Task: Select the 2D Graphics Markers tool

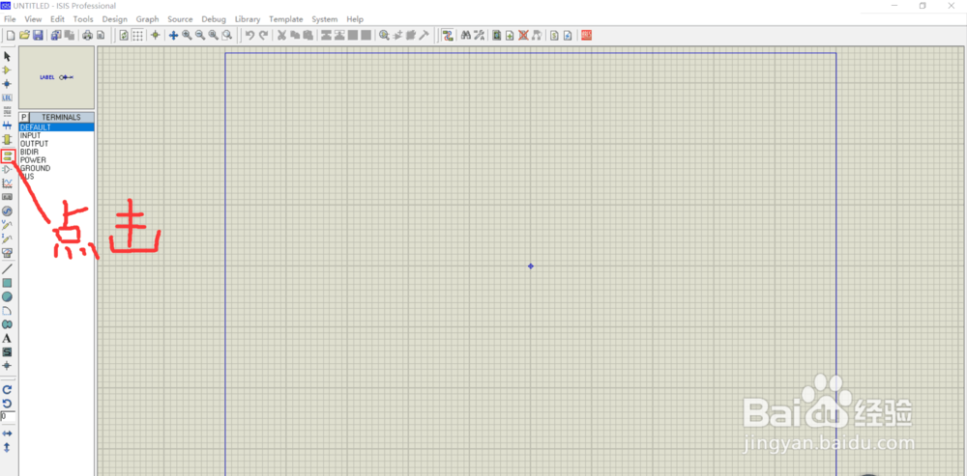Action: 8,366
